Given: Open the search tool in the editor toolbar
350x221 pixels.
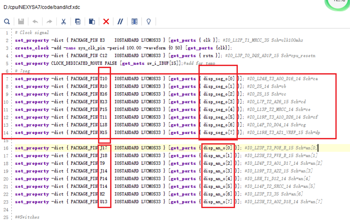Looking at the screenshot, I should click(7, 21).
